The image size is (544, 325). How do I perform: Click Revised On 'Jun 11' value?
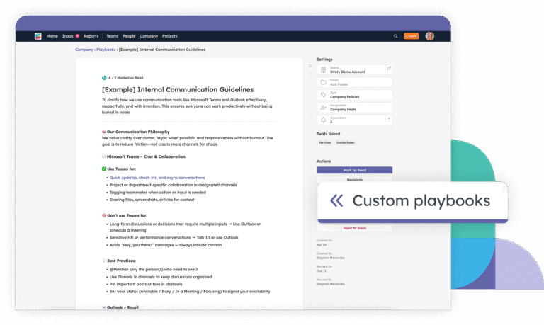[x=322, y=271]
